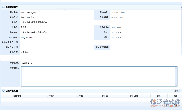Click the up arrow on 变更理由 scrollbar

pyautogui.click(x=176, y=68)
